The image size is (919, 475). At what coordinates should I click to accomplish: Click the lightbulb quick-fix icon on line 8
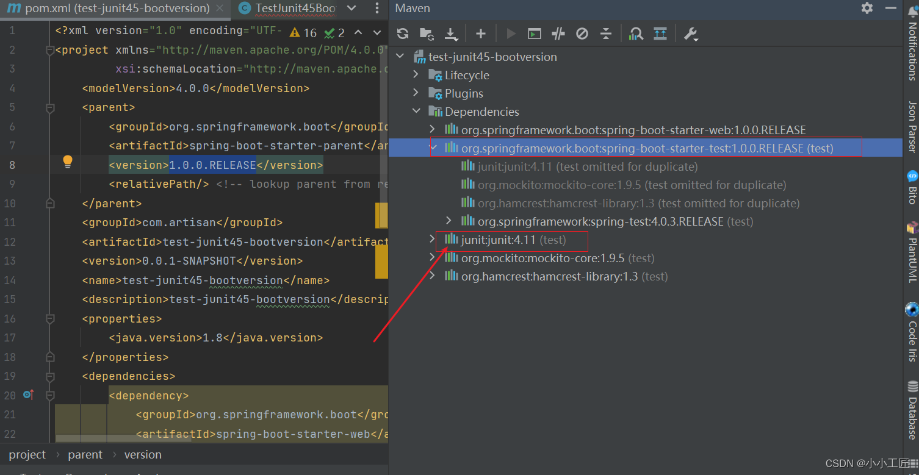(68, 162)
